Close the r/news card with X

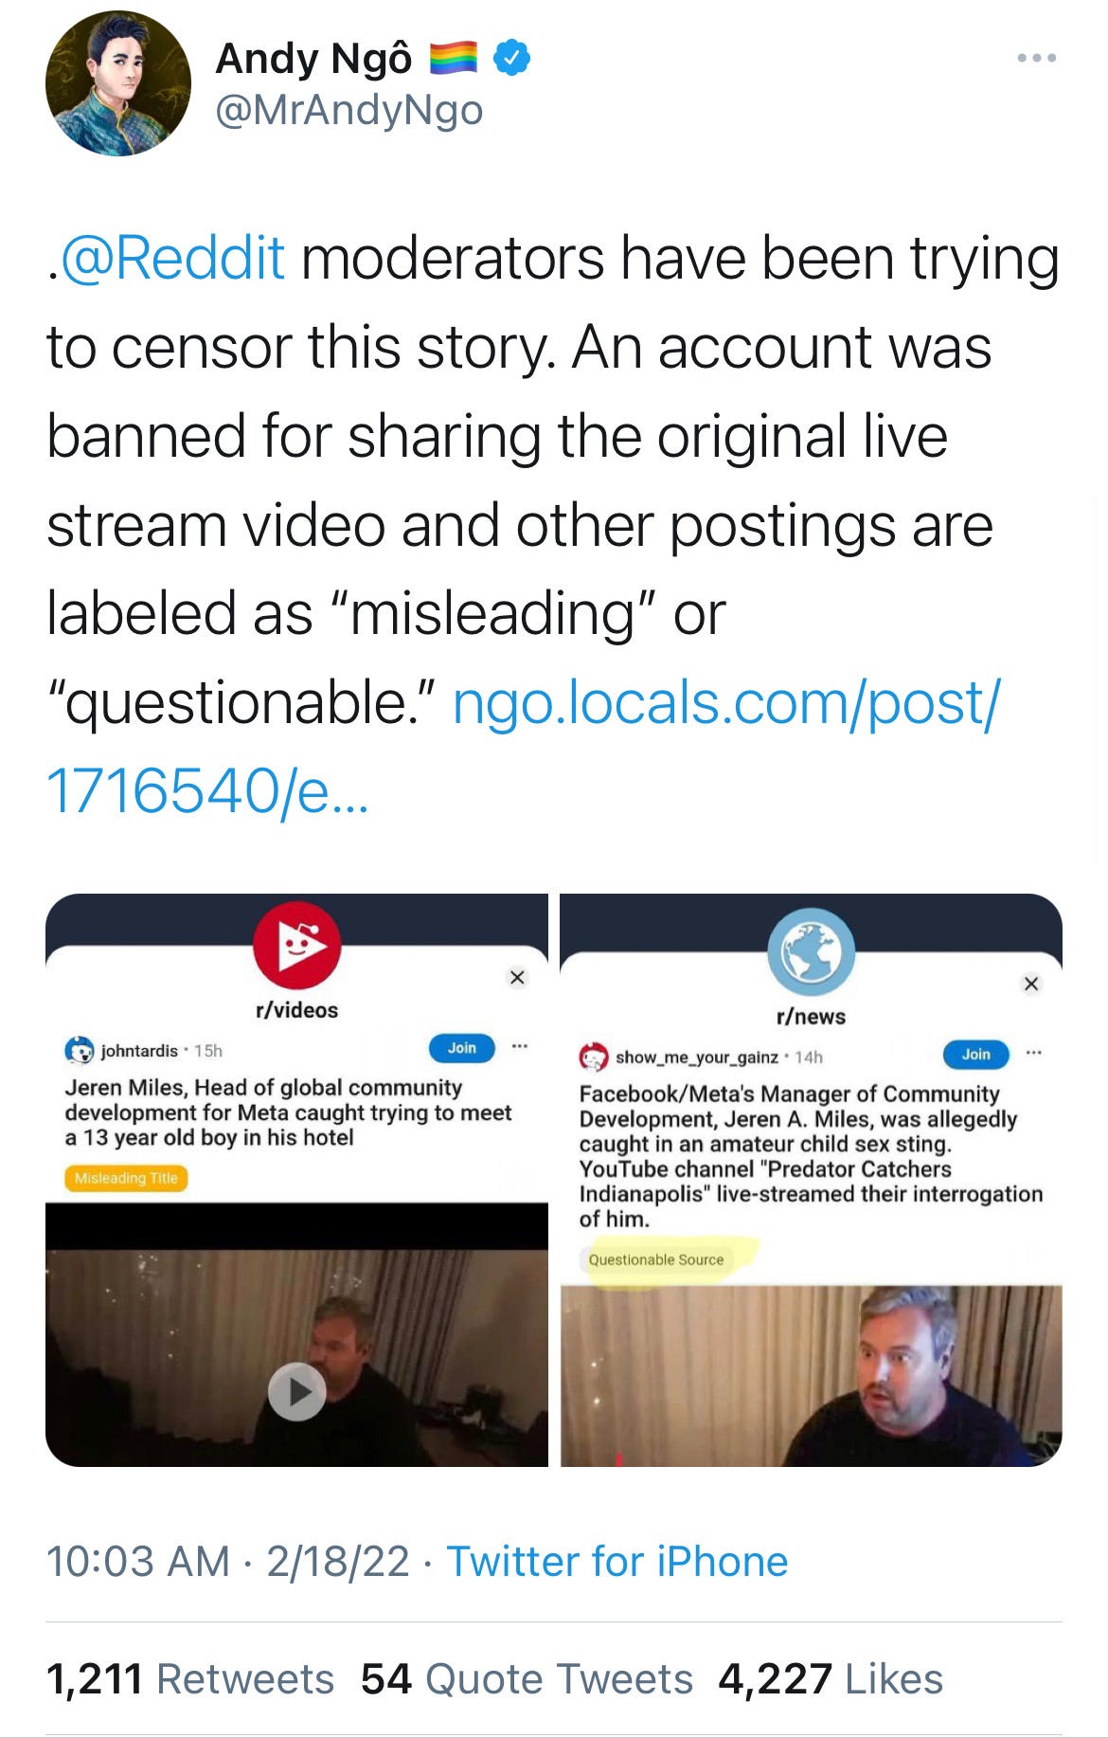tap(1031, 984)
